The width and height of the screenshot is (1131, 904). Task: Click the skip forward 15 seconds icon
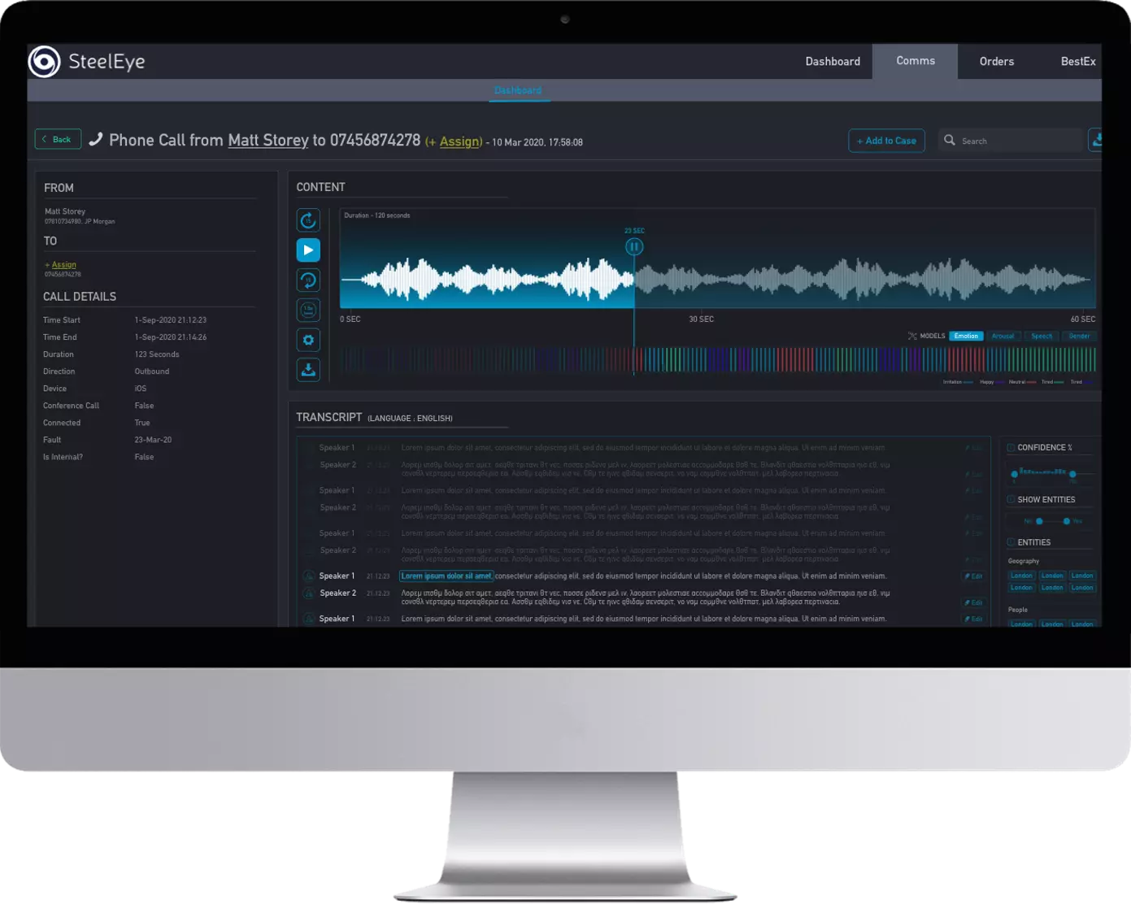coord(308,220)
